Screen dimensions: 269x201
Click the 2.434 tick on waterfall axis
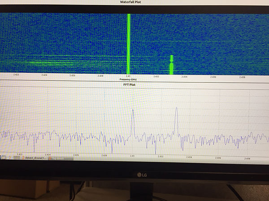click(184, 77)
